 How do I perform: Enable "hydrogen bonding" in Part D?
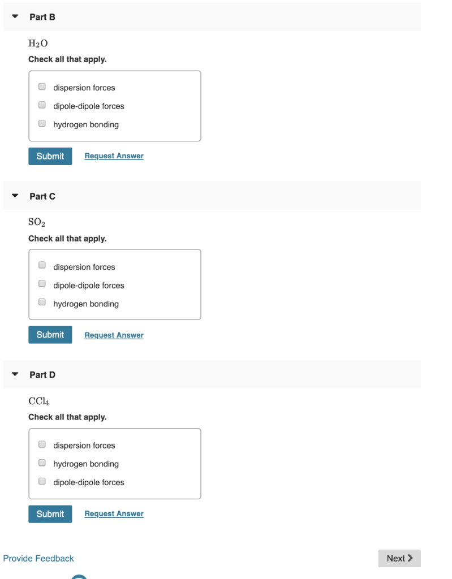pyautogui.click(x=42, y=463)
